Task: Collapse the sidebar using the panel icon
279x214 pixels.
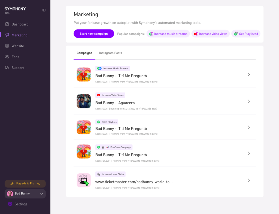Action: [44, 10]
